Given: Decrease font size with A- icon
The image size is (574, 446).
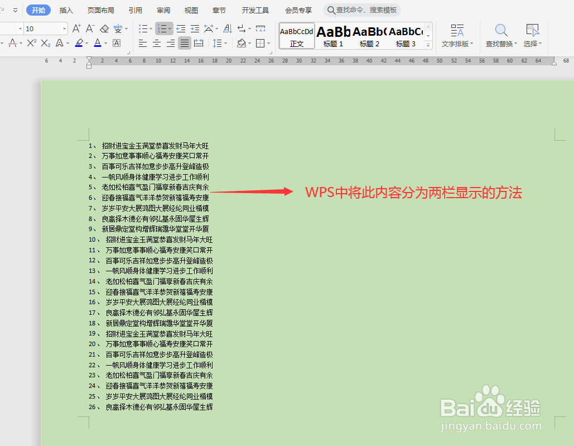Looking at the screenshot, I should point(90,28).
